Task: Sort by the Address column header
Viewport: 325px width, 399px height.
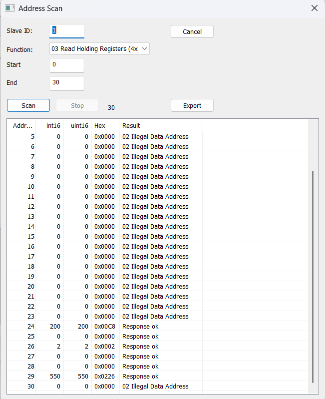Action: point(22,125)
